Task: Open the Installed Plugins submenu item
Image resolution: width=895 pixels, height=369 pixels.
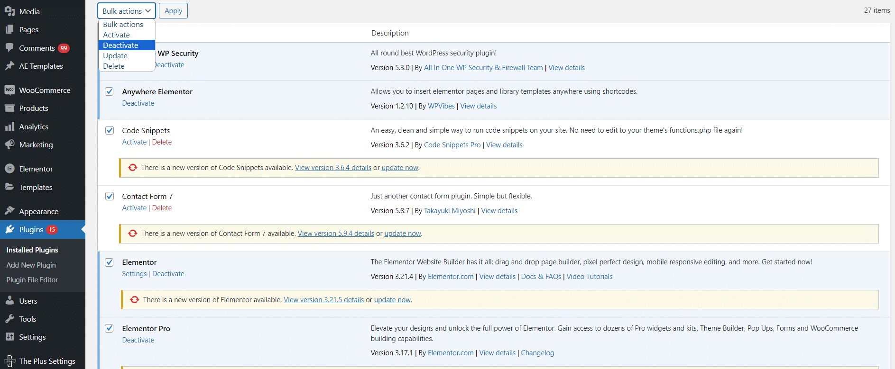Action: pos(32,250)
